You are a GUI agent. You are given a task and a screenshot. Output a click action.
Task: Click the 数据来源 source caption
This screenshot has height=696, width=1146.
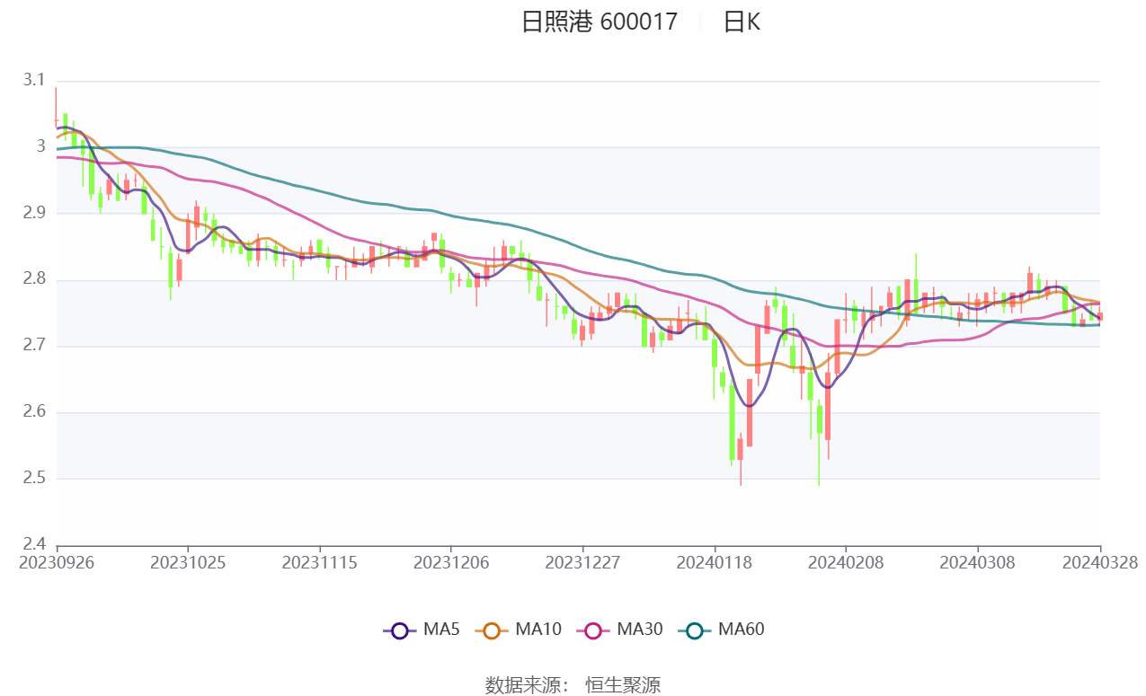527,685
